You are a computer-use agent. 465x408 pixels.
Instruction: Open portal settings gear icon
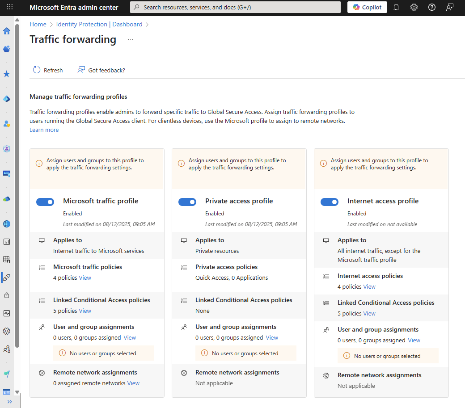(414, 7)
